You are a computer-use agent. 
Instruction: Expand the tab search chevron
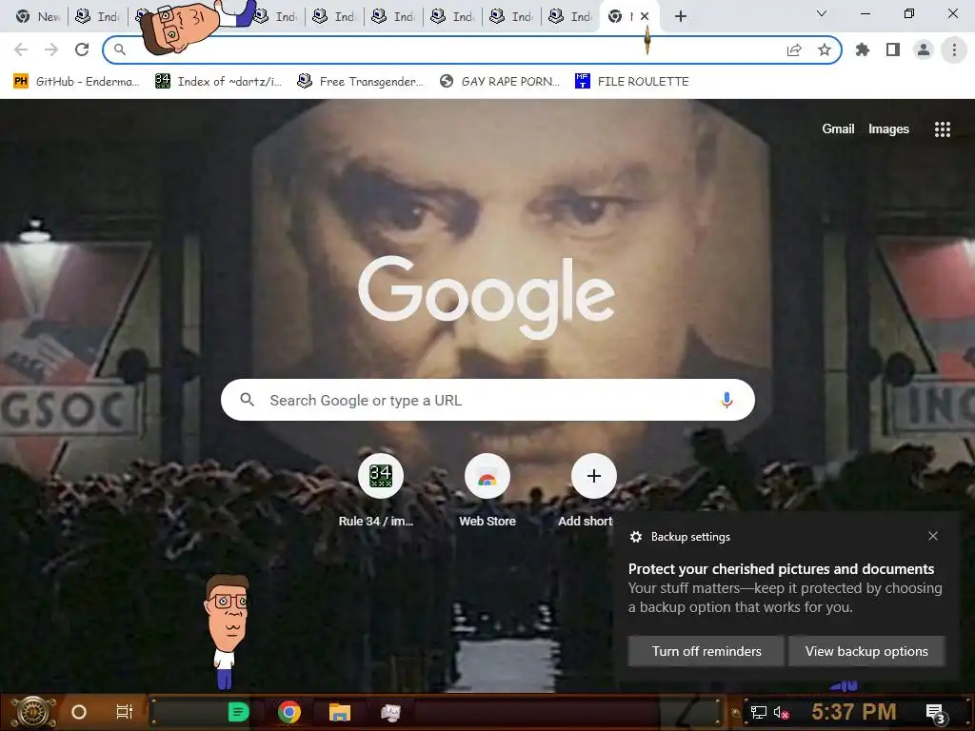tap(822, 13)
